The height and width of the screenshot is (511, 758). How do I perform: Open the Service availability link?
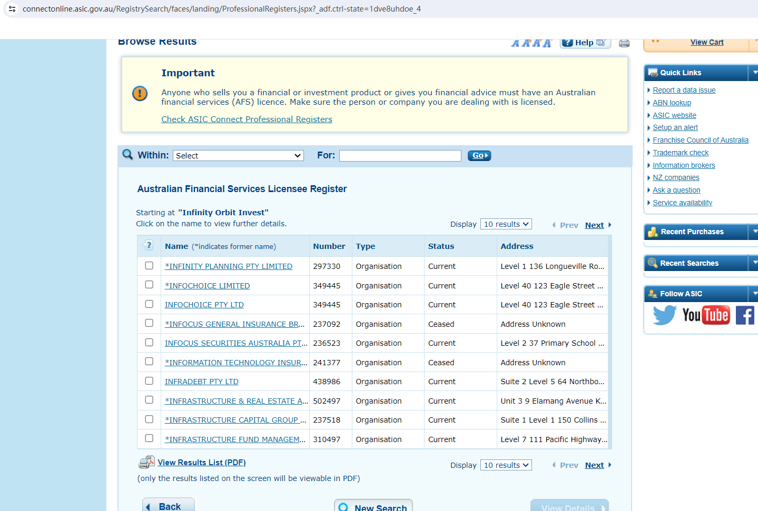pyautogui.click(x=682, y=203)
